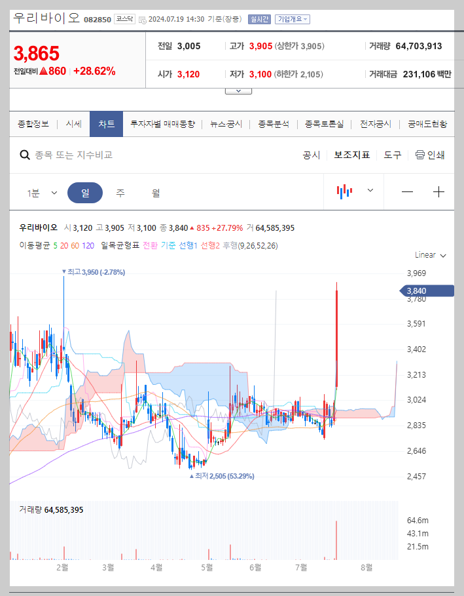The image size is (464, 596).
Task: Click the 보조지표 button
Action: 351,155
